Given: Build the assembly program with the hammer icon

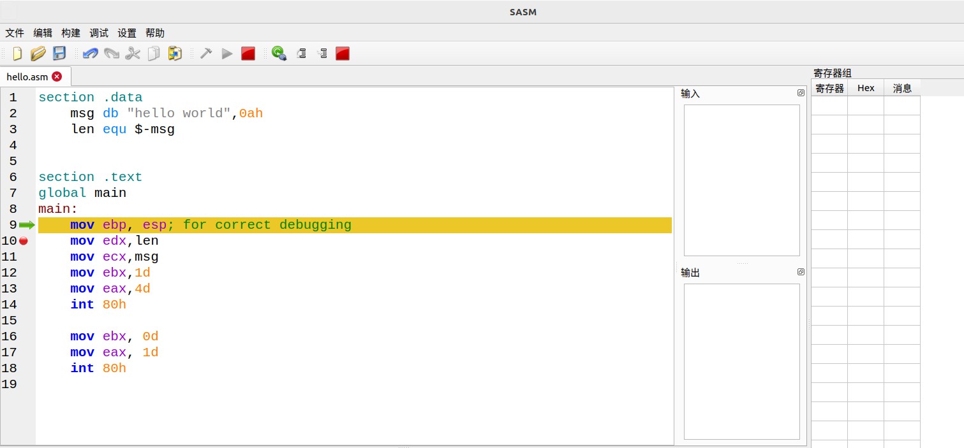Looking at the screenshot, I should click(x=205, y=54).
